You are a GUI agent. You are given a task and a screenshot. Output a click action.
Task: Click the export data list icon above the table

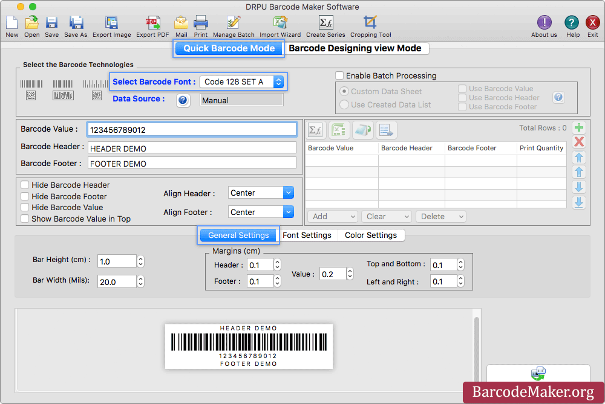pyautogui.click(x=386, y=130)
